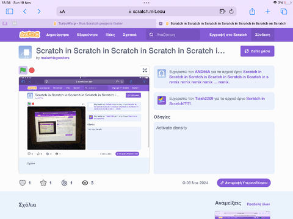Click the AND66A avatar icon
Viewport: 293px width, 219px height.
pos(162,74)
